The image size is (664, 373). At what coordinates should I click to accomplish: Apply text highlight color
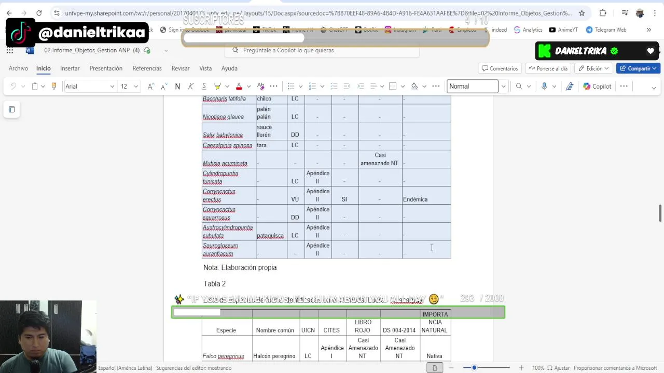pyautogui.click(x=217, y=87)
